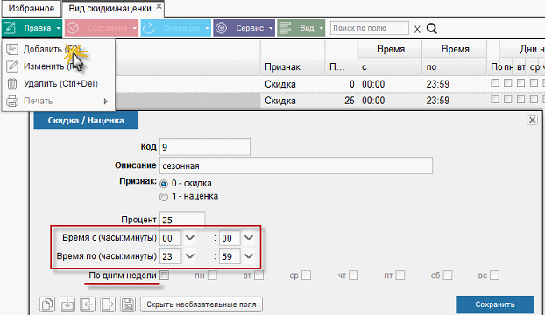Check the пт checkbox in dialog

tap(400, 276)
